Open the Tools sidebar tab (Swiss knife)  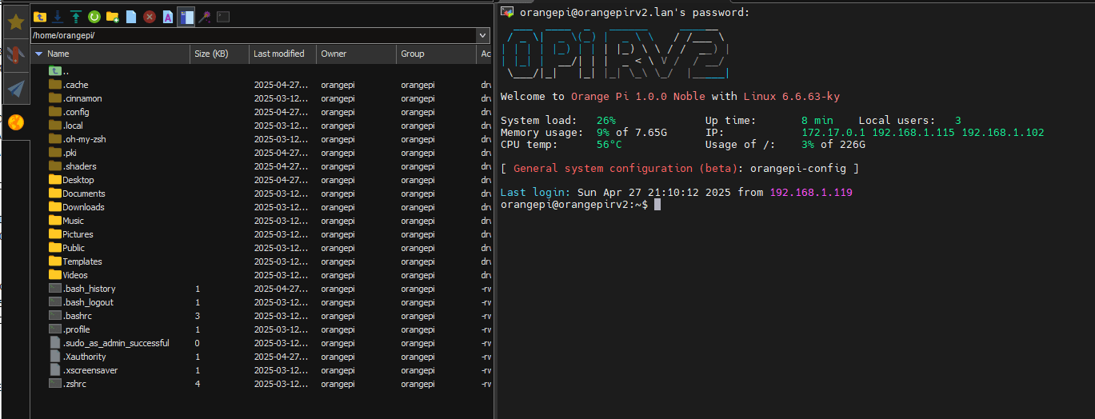(x=15, y=55)
